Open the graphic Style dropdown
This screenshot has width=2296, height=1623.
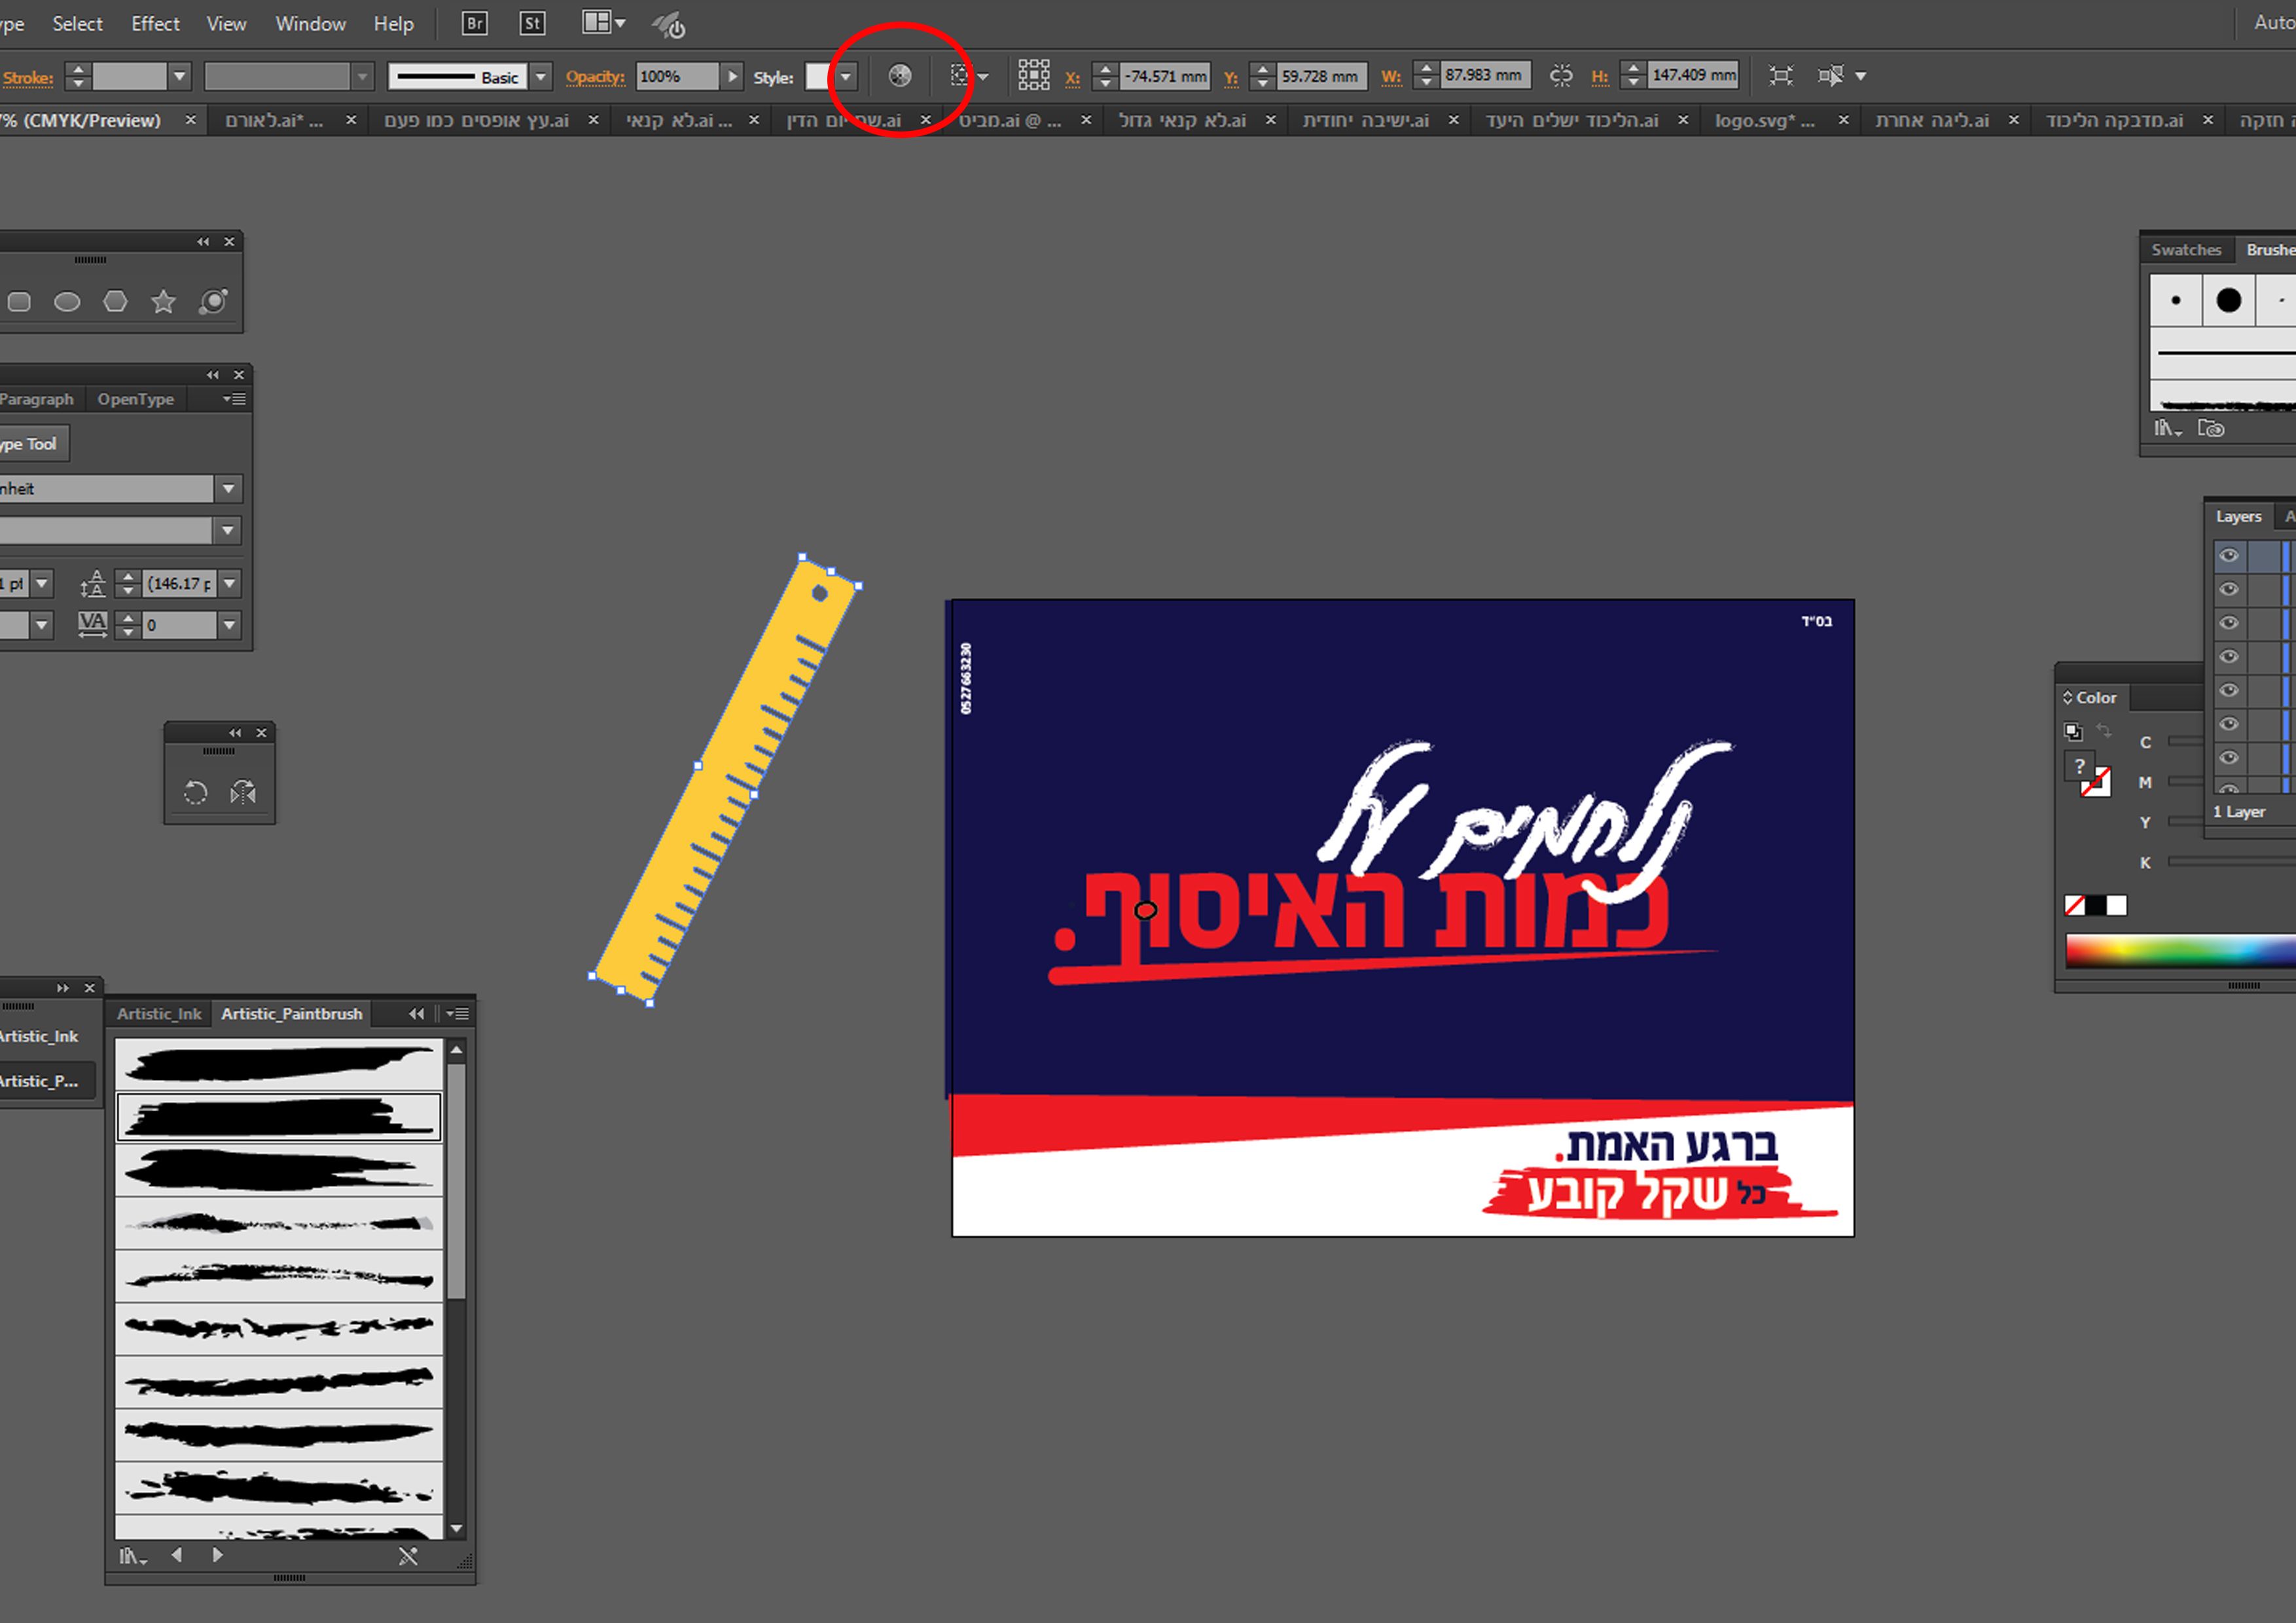tap(846, 77)
